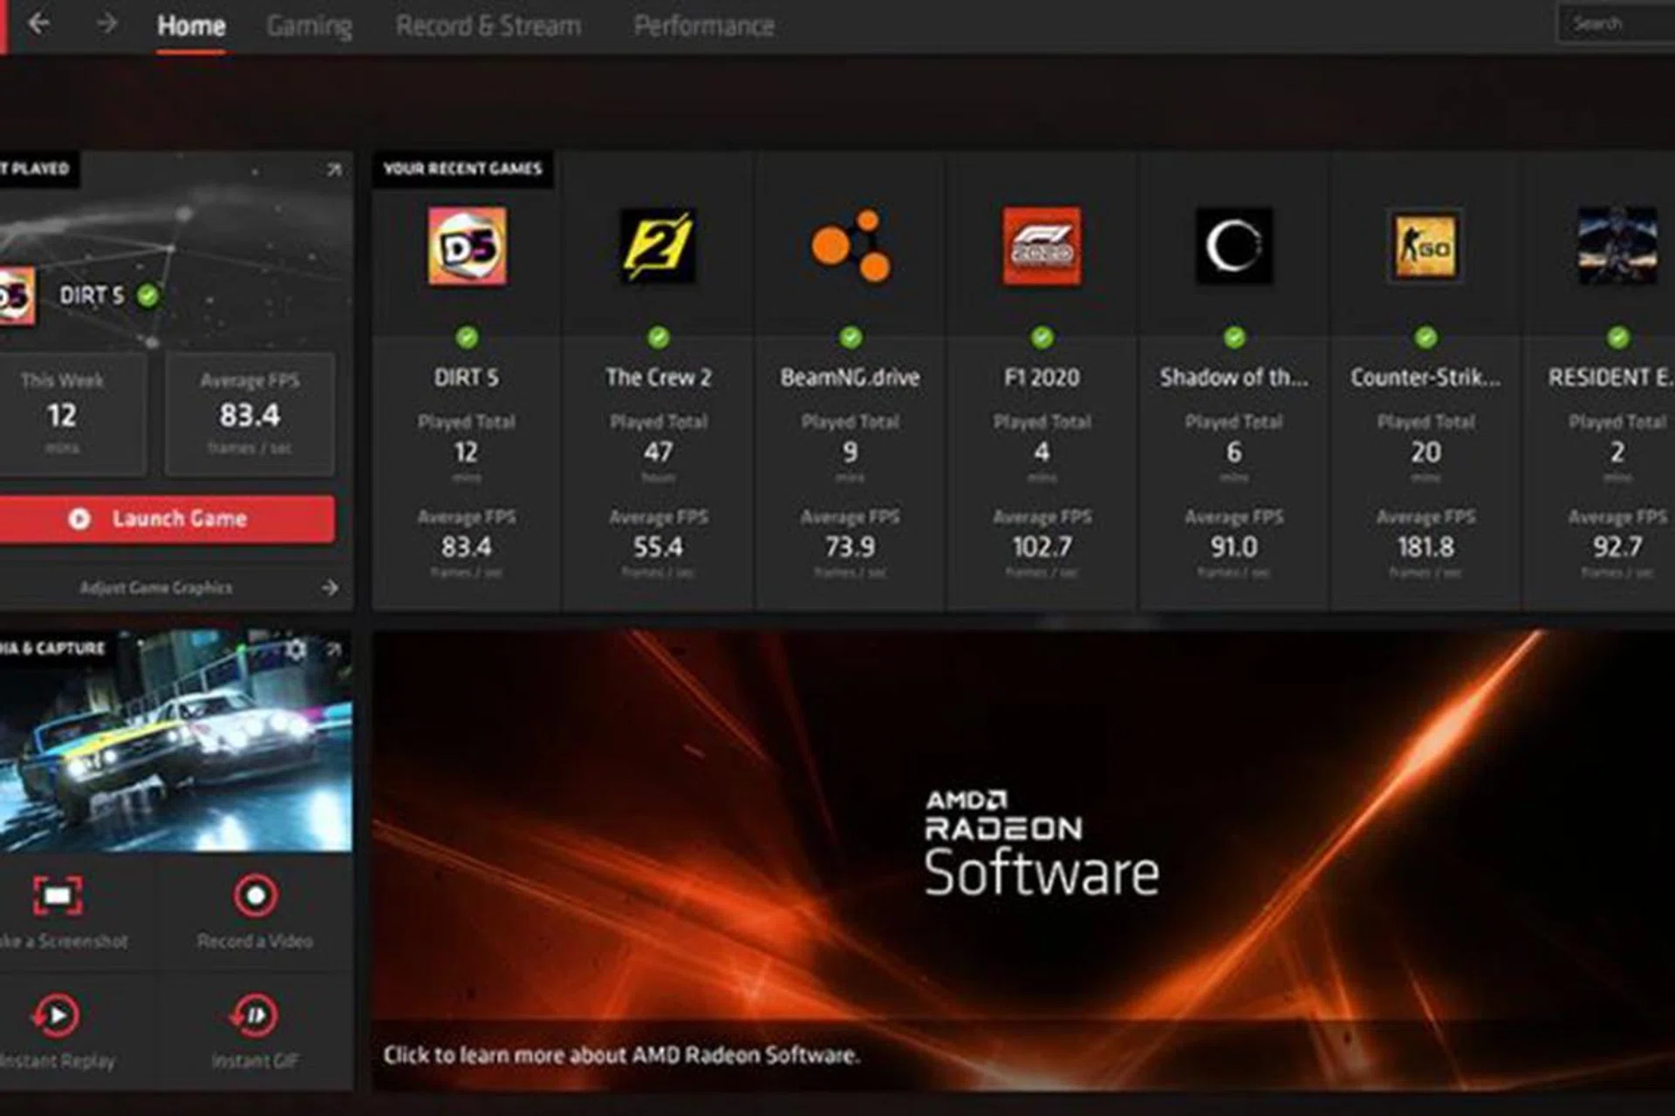The width and height of the screenshot is (1675, 1116).
Task: Open the DIRT 5 game icon
Action: (467, 246)
